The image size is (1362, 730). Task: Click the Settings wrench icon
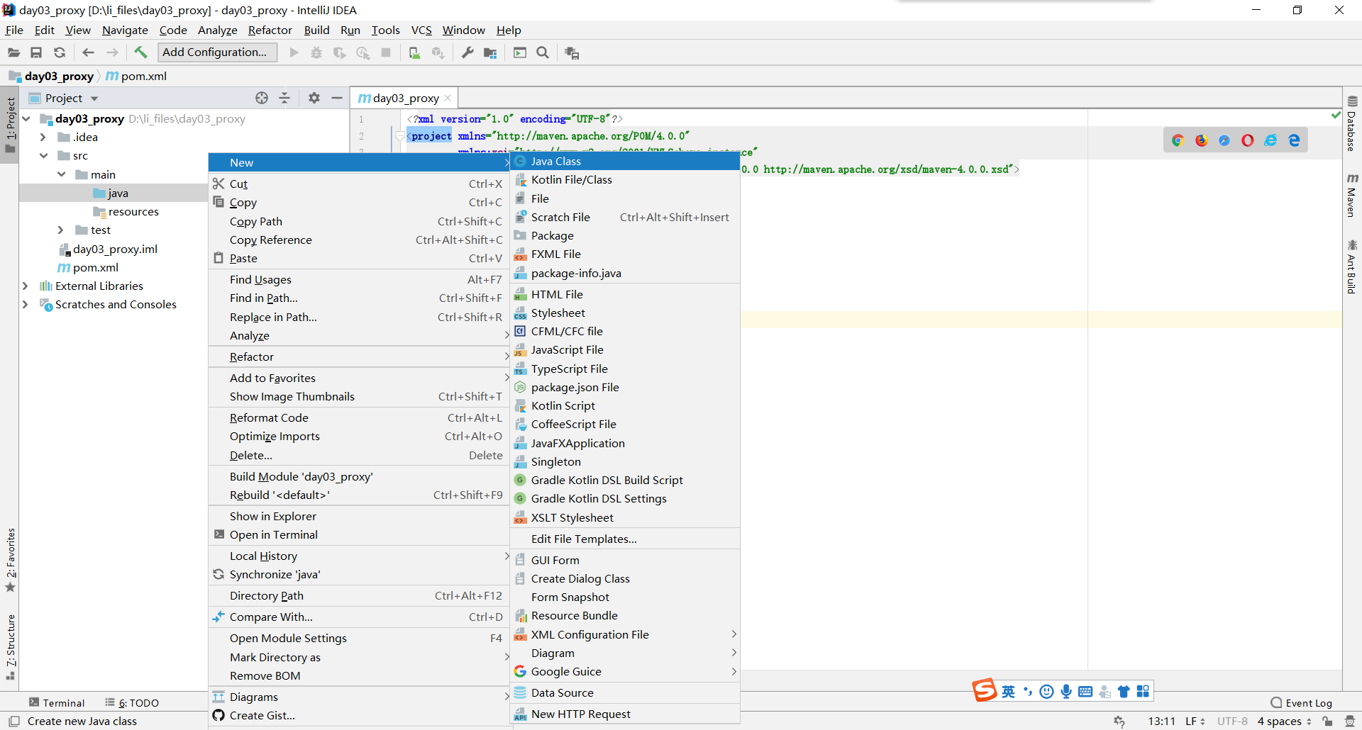467,52
